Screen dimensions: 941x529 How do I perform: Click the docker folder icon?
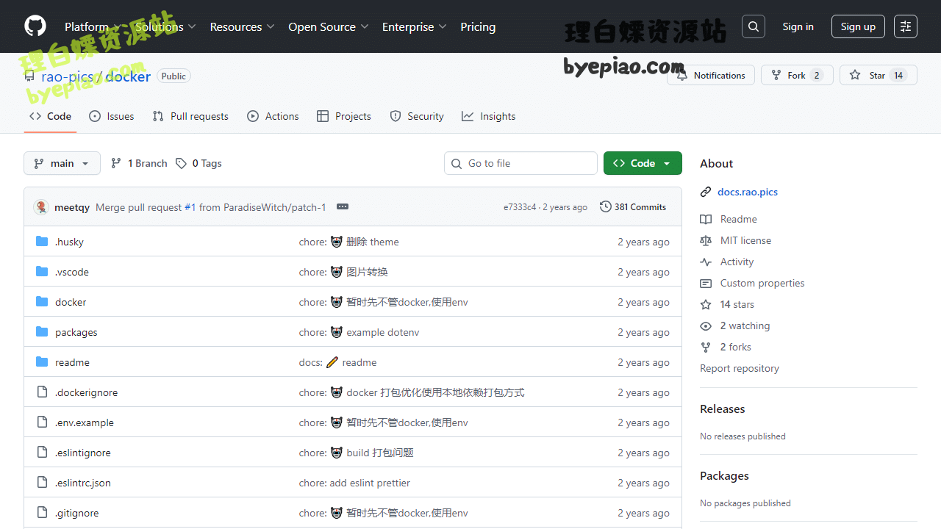pos(42,302)
